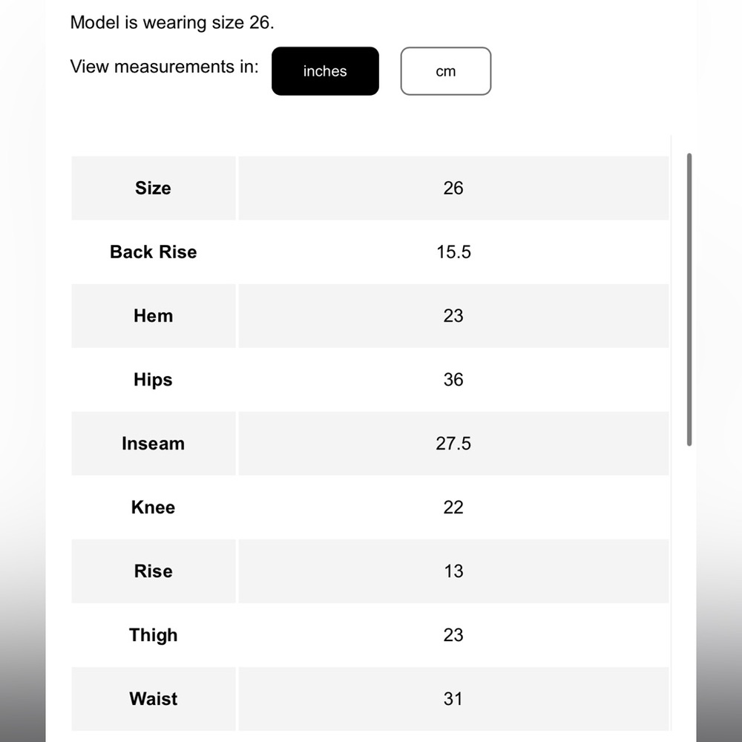Viewport: 742px width, 742px height.
Task: Click the Inseam row label
Action: [154, 444]
